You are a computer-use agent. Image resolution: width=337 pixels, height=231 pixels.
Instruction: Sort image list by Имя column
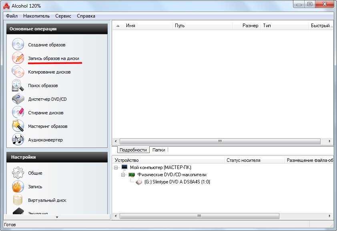pos(142,26)
